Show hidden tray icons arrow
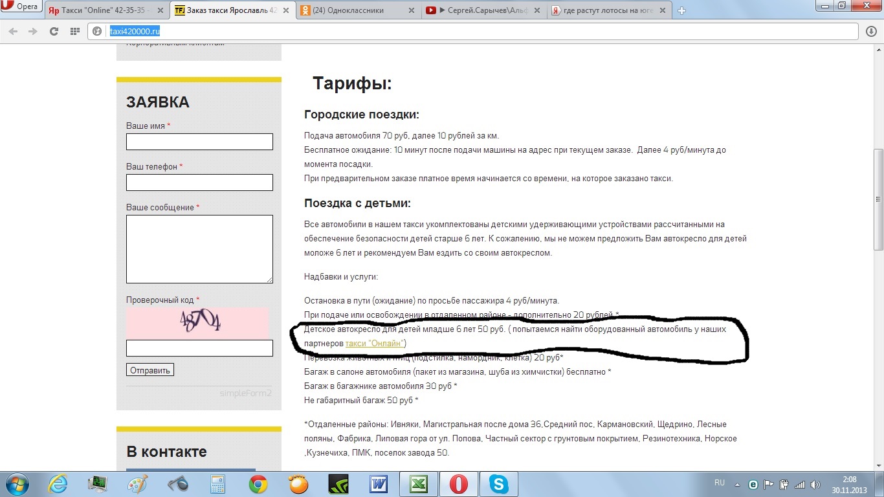 tap(738, 483)
